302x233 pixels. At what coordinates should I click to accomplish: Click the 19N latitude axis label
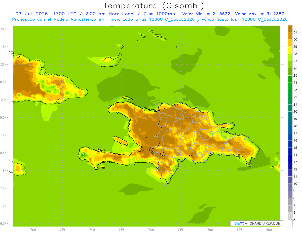4,135
